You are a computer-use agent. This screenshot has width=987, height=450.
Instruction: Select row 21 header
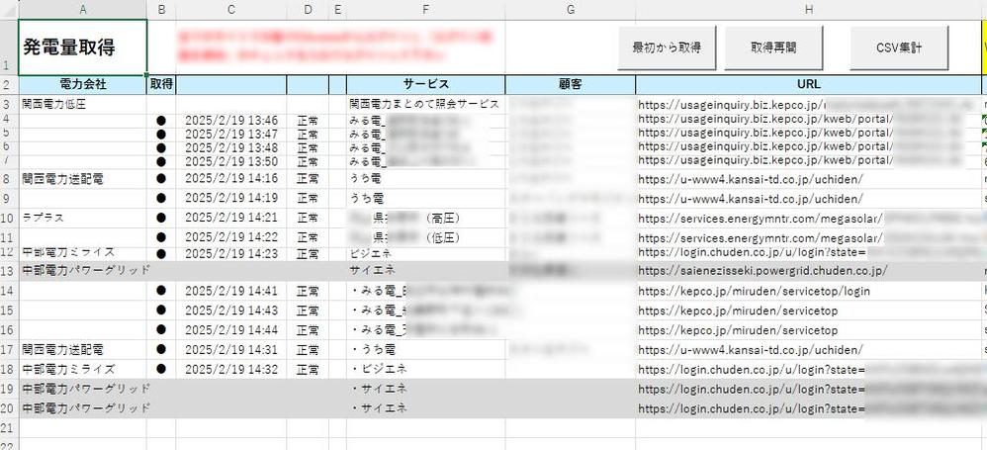pyautogui.click(x=10, y=428)
